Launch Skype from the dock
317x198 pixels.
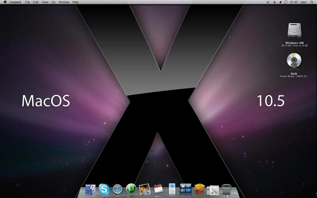click(x=104, y=189)
